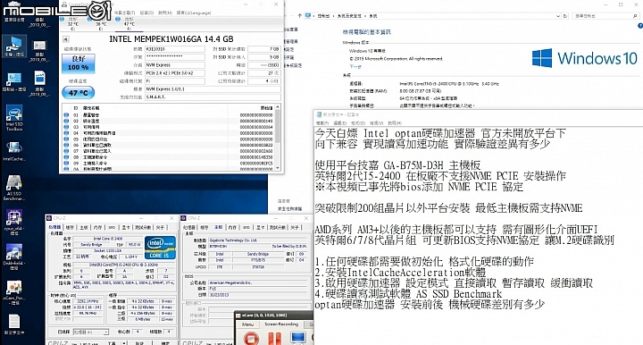This screenshot has width=643, height=345.
Task: Open the 檔案(F) menu in Notepad
Action: pos(321,123)
